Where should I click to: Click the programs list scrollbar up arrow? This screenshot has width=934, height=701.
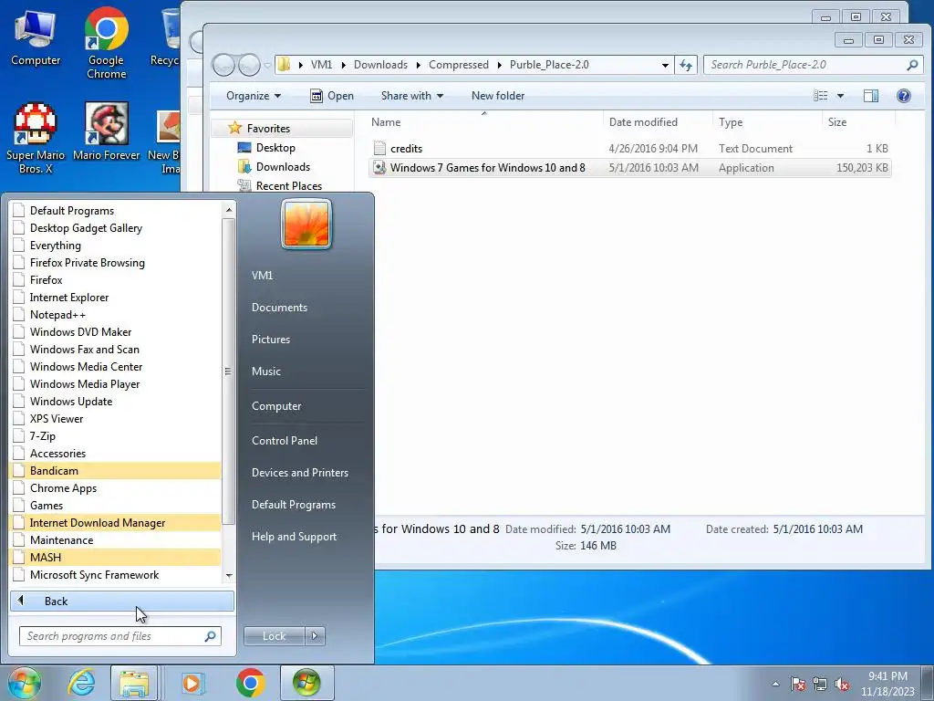[229, 209]
